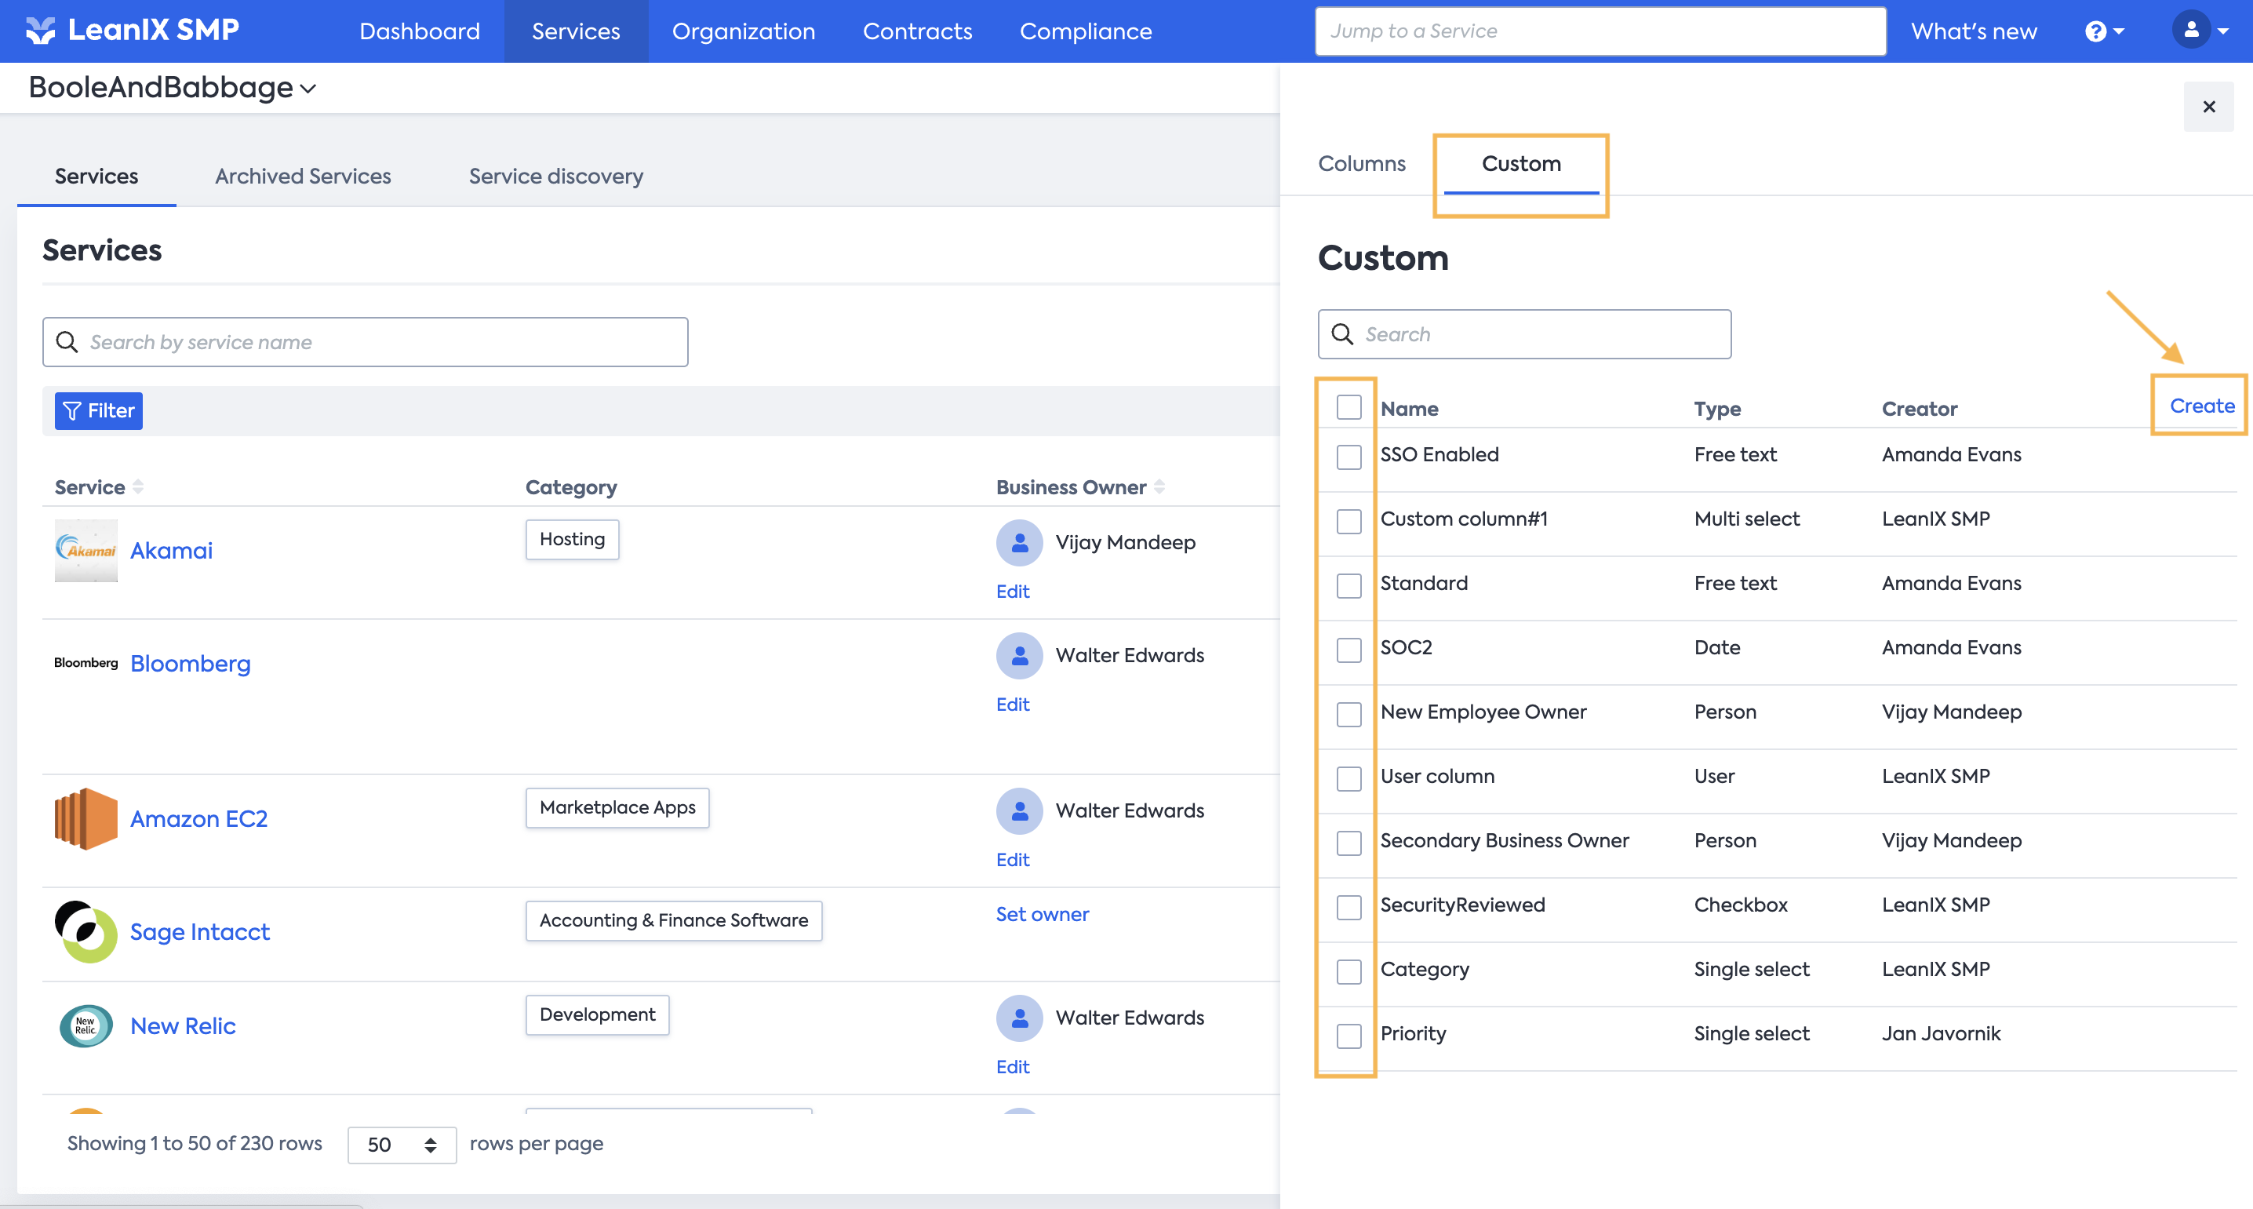Switch to the Archived Services tab
2253x1209 pixels.
303,177
